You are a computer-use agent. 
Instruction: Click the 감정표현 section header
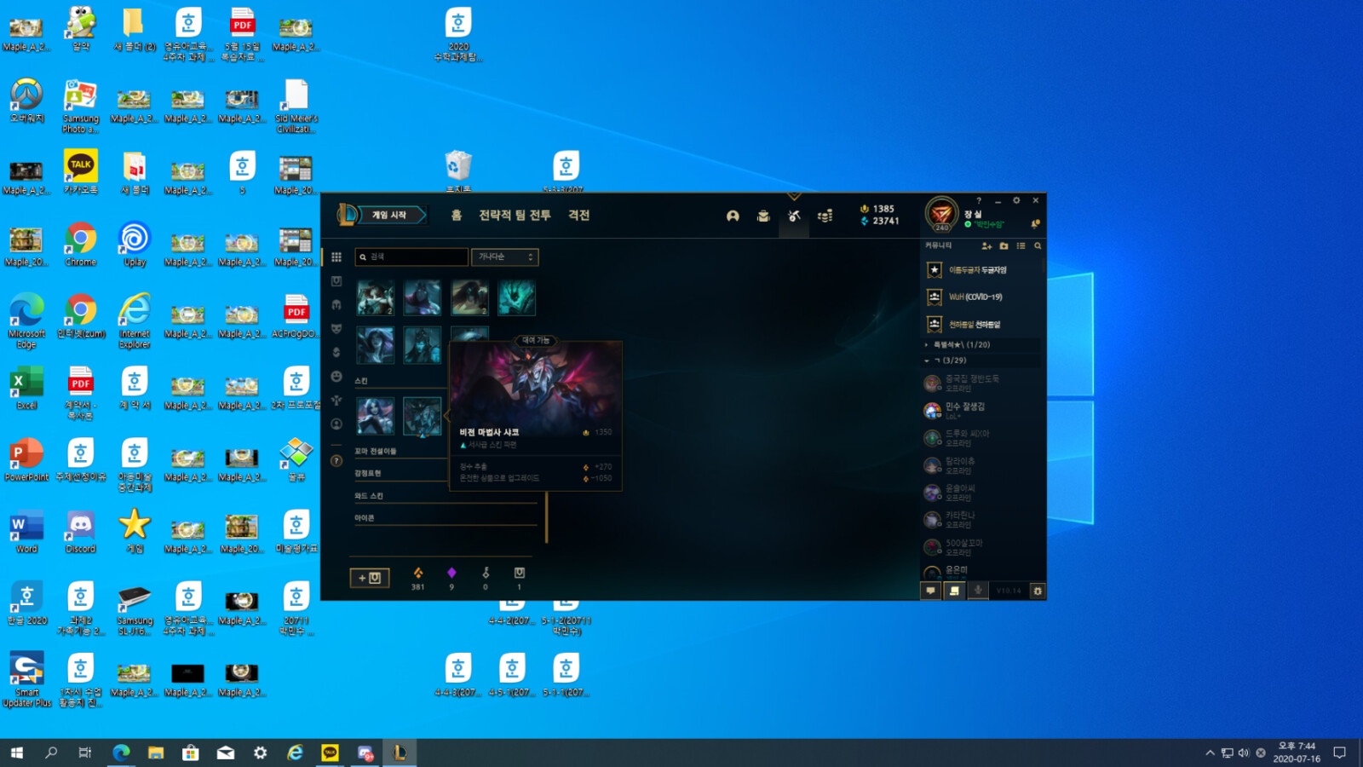368,474
